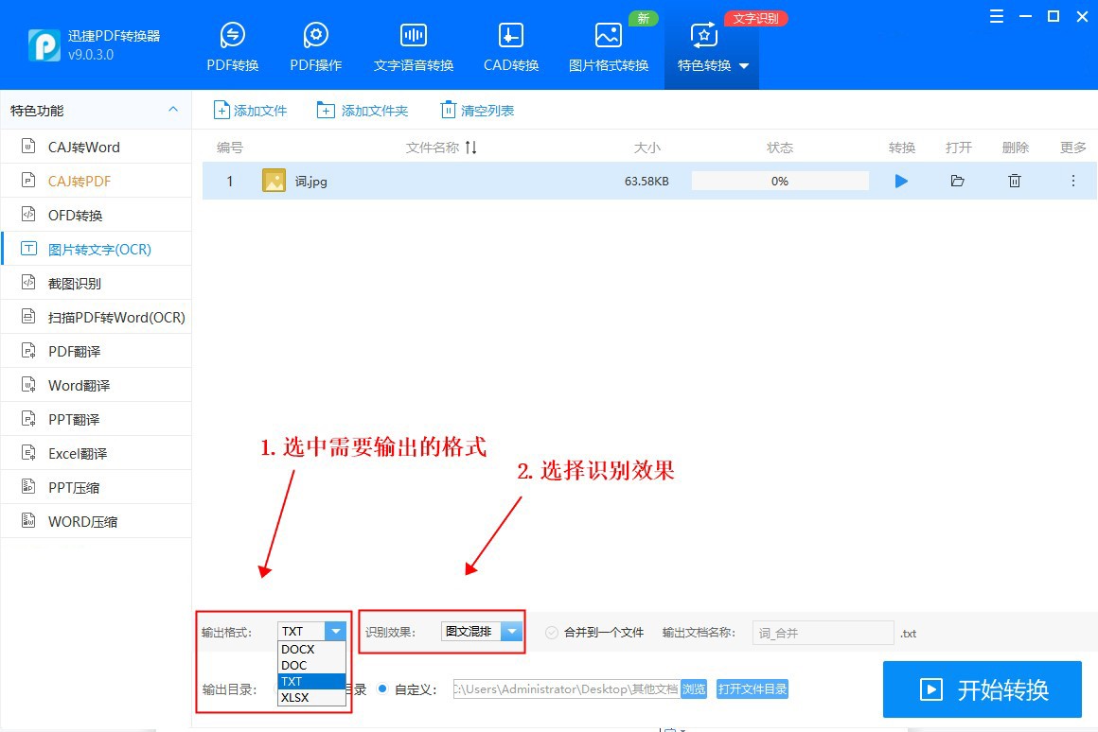Open 词.jpg location via folder icon

(x=958, y=180)
